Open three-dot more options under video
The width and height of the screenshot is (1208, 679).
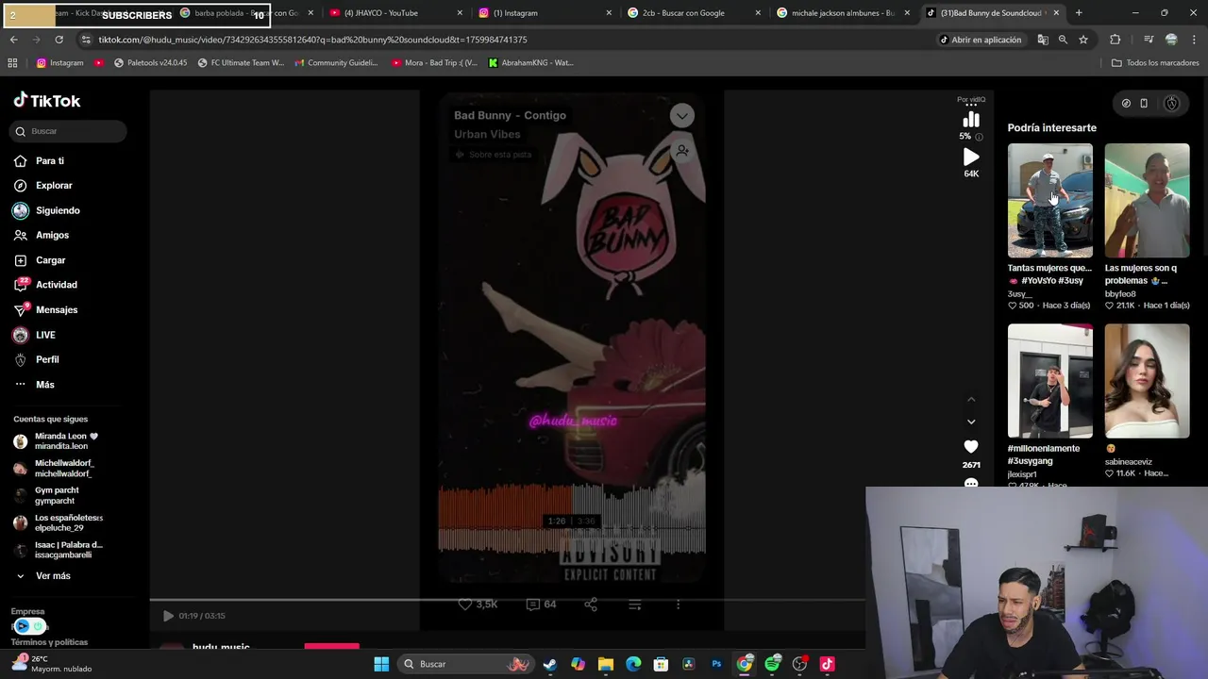[x=678, y=604]
